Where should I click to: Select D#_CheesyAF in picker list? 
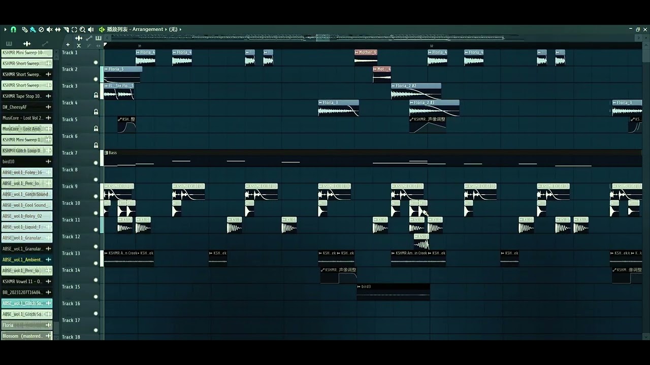27,107
